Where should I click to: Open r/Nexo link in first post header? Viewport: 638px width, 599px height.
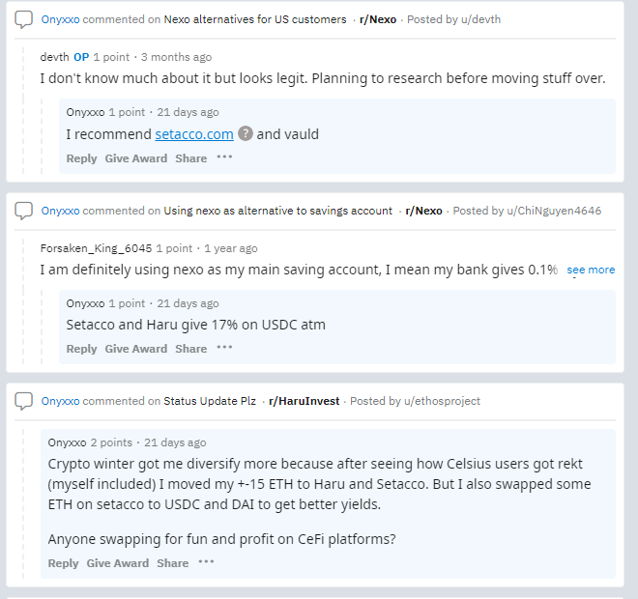[x=378, y=19]
